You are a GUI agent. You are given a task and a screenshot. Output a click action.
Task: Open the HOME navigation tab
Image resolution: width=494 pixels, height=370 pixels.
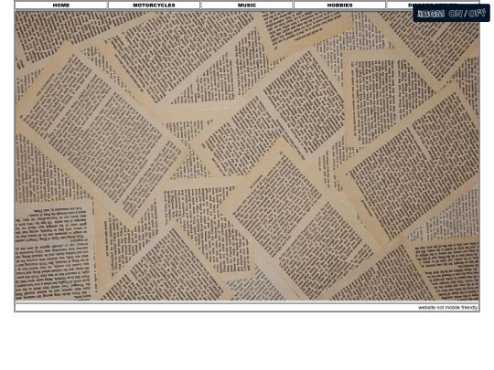tap(61, 5)
